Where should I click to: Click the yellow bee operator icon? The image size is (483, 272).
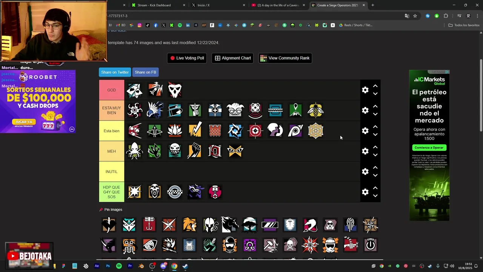(x=315, y=110)
